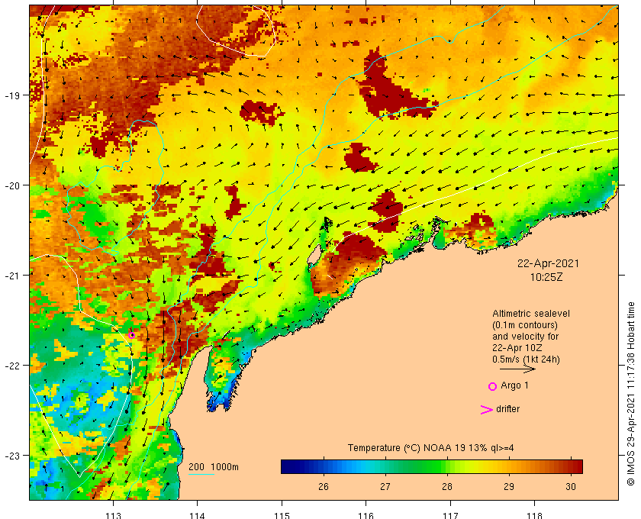The width and height of the screenshot is (641, 519).
Task: Click the longitude axis label 115
Action: pos(282,515)
